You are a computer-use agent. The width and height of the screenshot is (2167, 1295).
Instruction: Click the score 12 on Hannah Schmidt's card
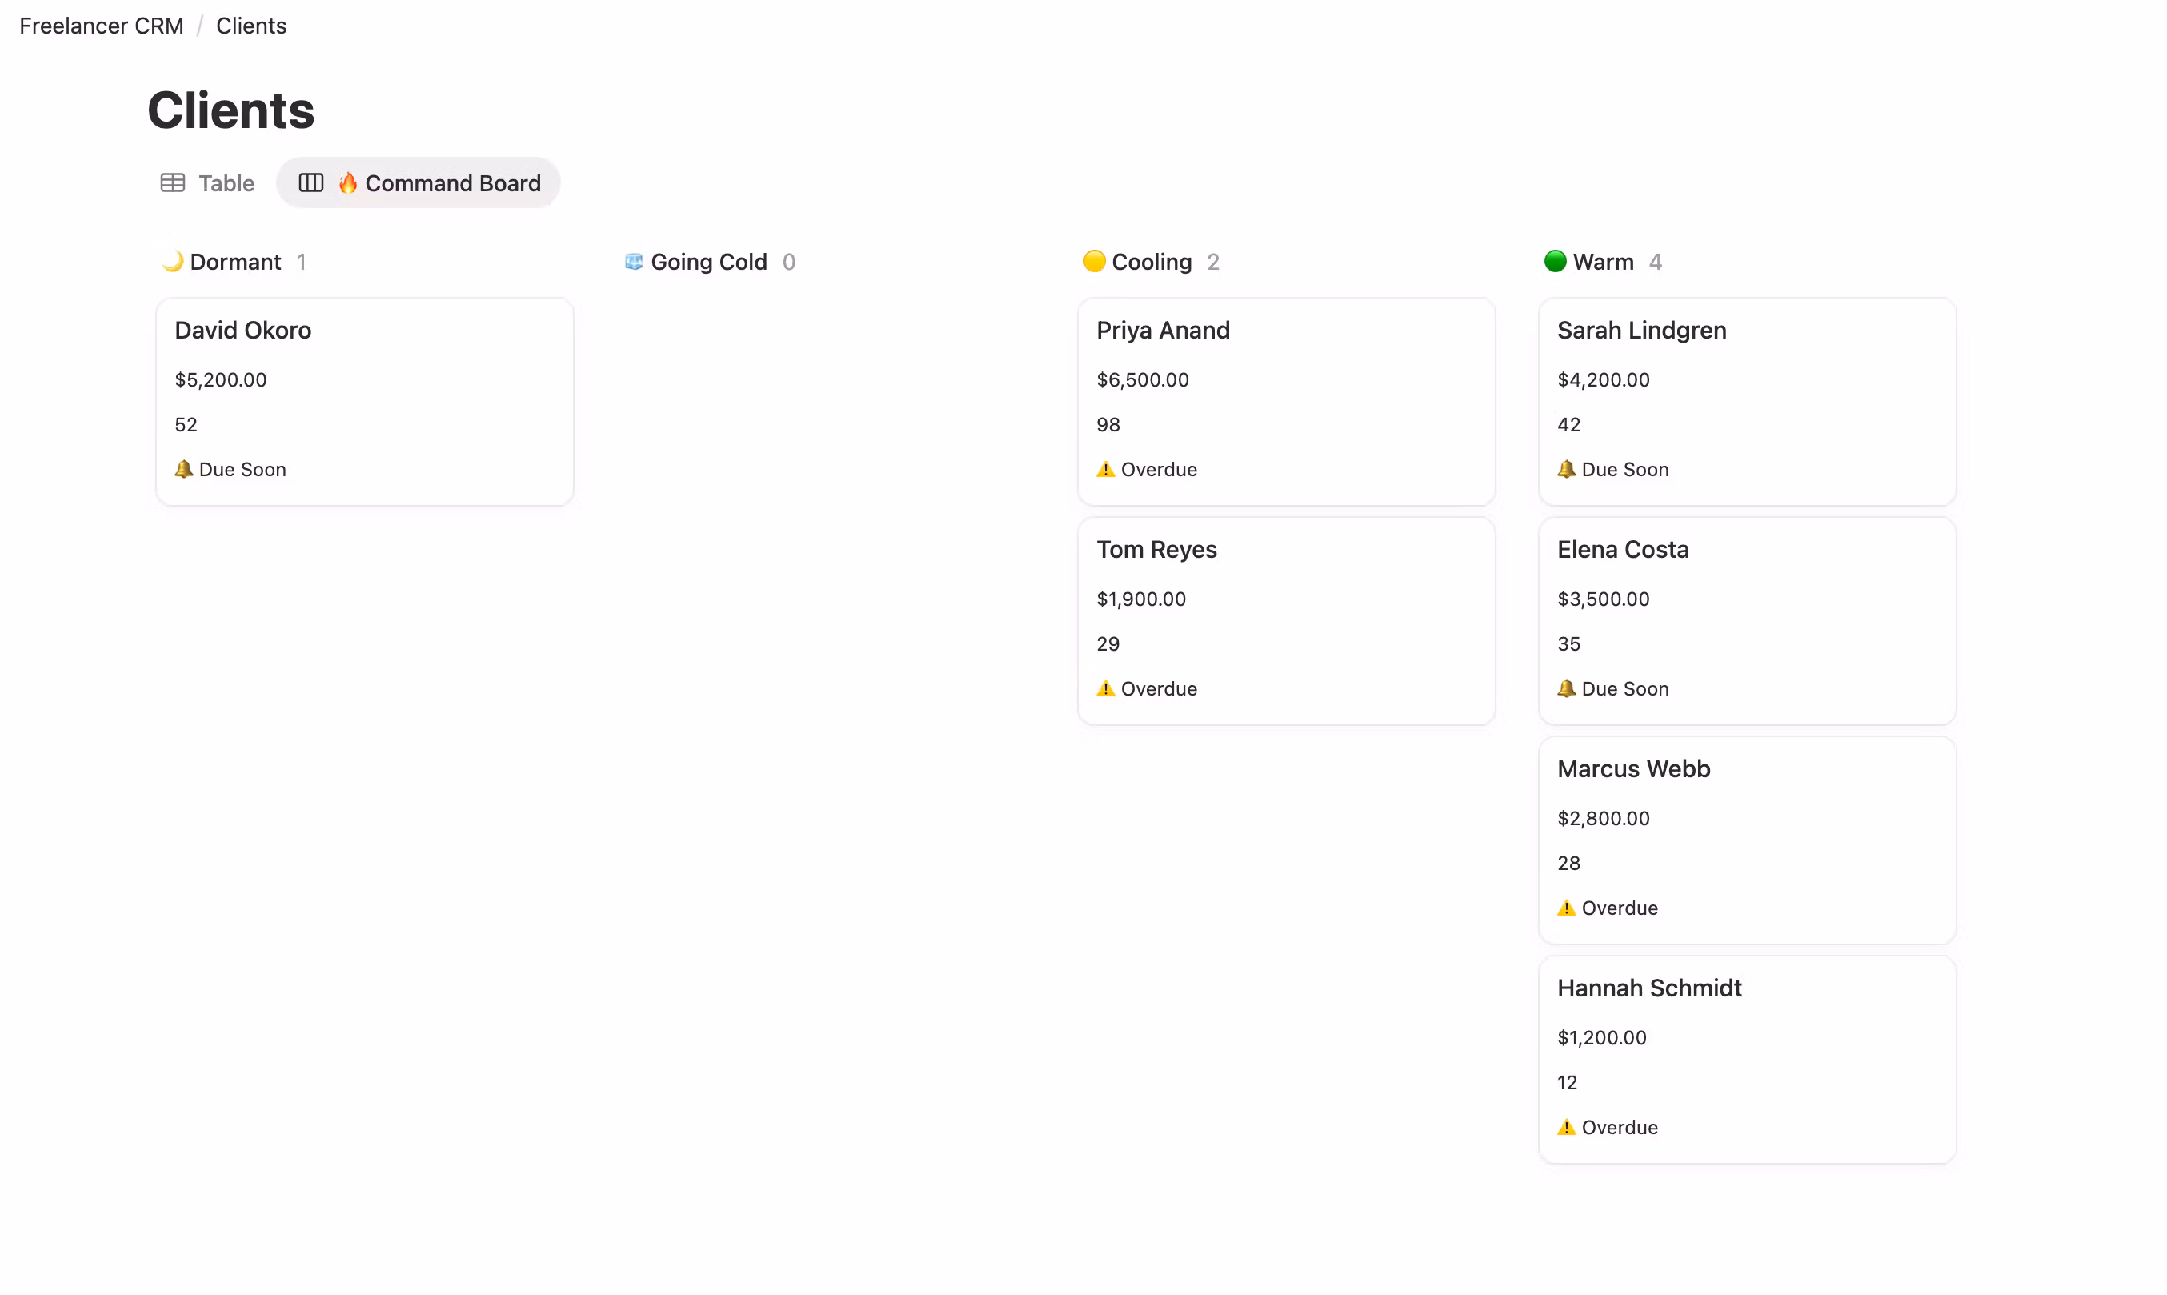[1567, 1083]
